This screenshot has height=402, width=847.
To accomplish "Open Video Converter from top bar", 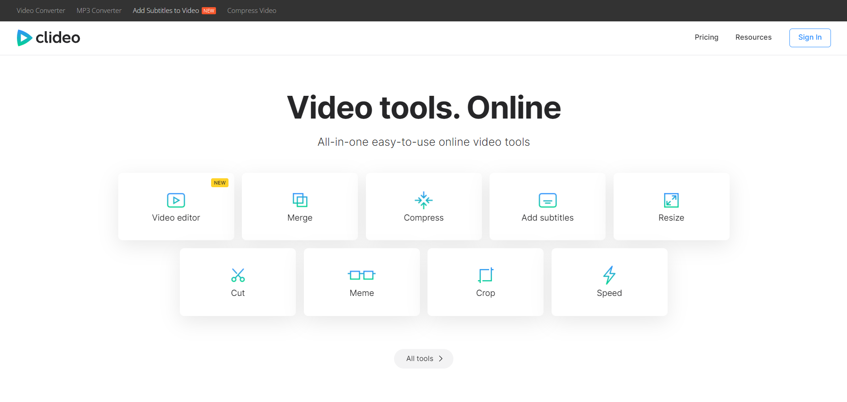I will click(x=41, y=11).
